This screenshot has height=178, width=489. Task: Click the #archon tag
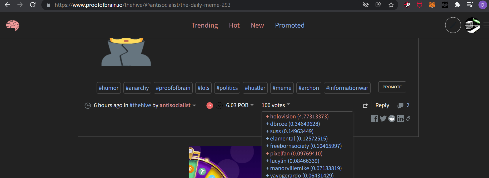pyautogui.click(x=309, y=88)
